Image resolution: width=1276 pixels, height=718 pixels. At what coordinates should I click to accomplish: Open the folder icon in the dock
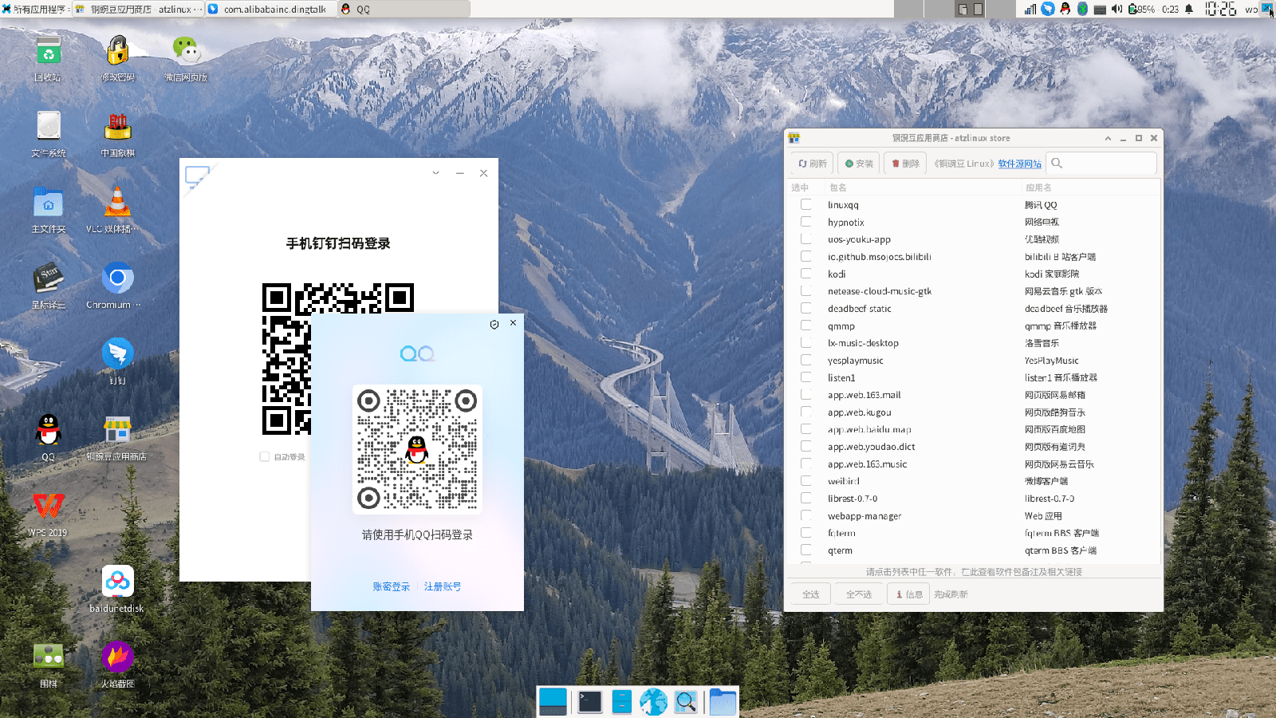point(723,701)
